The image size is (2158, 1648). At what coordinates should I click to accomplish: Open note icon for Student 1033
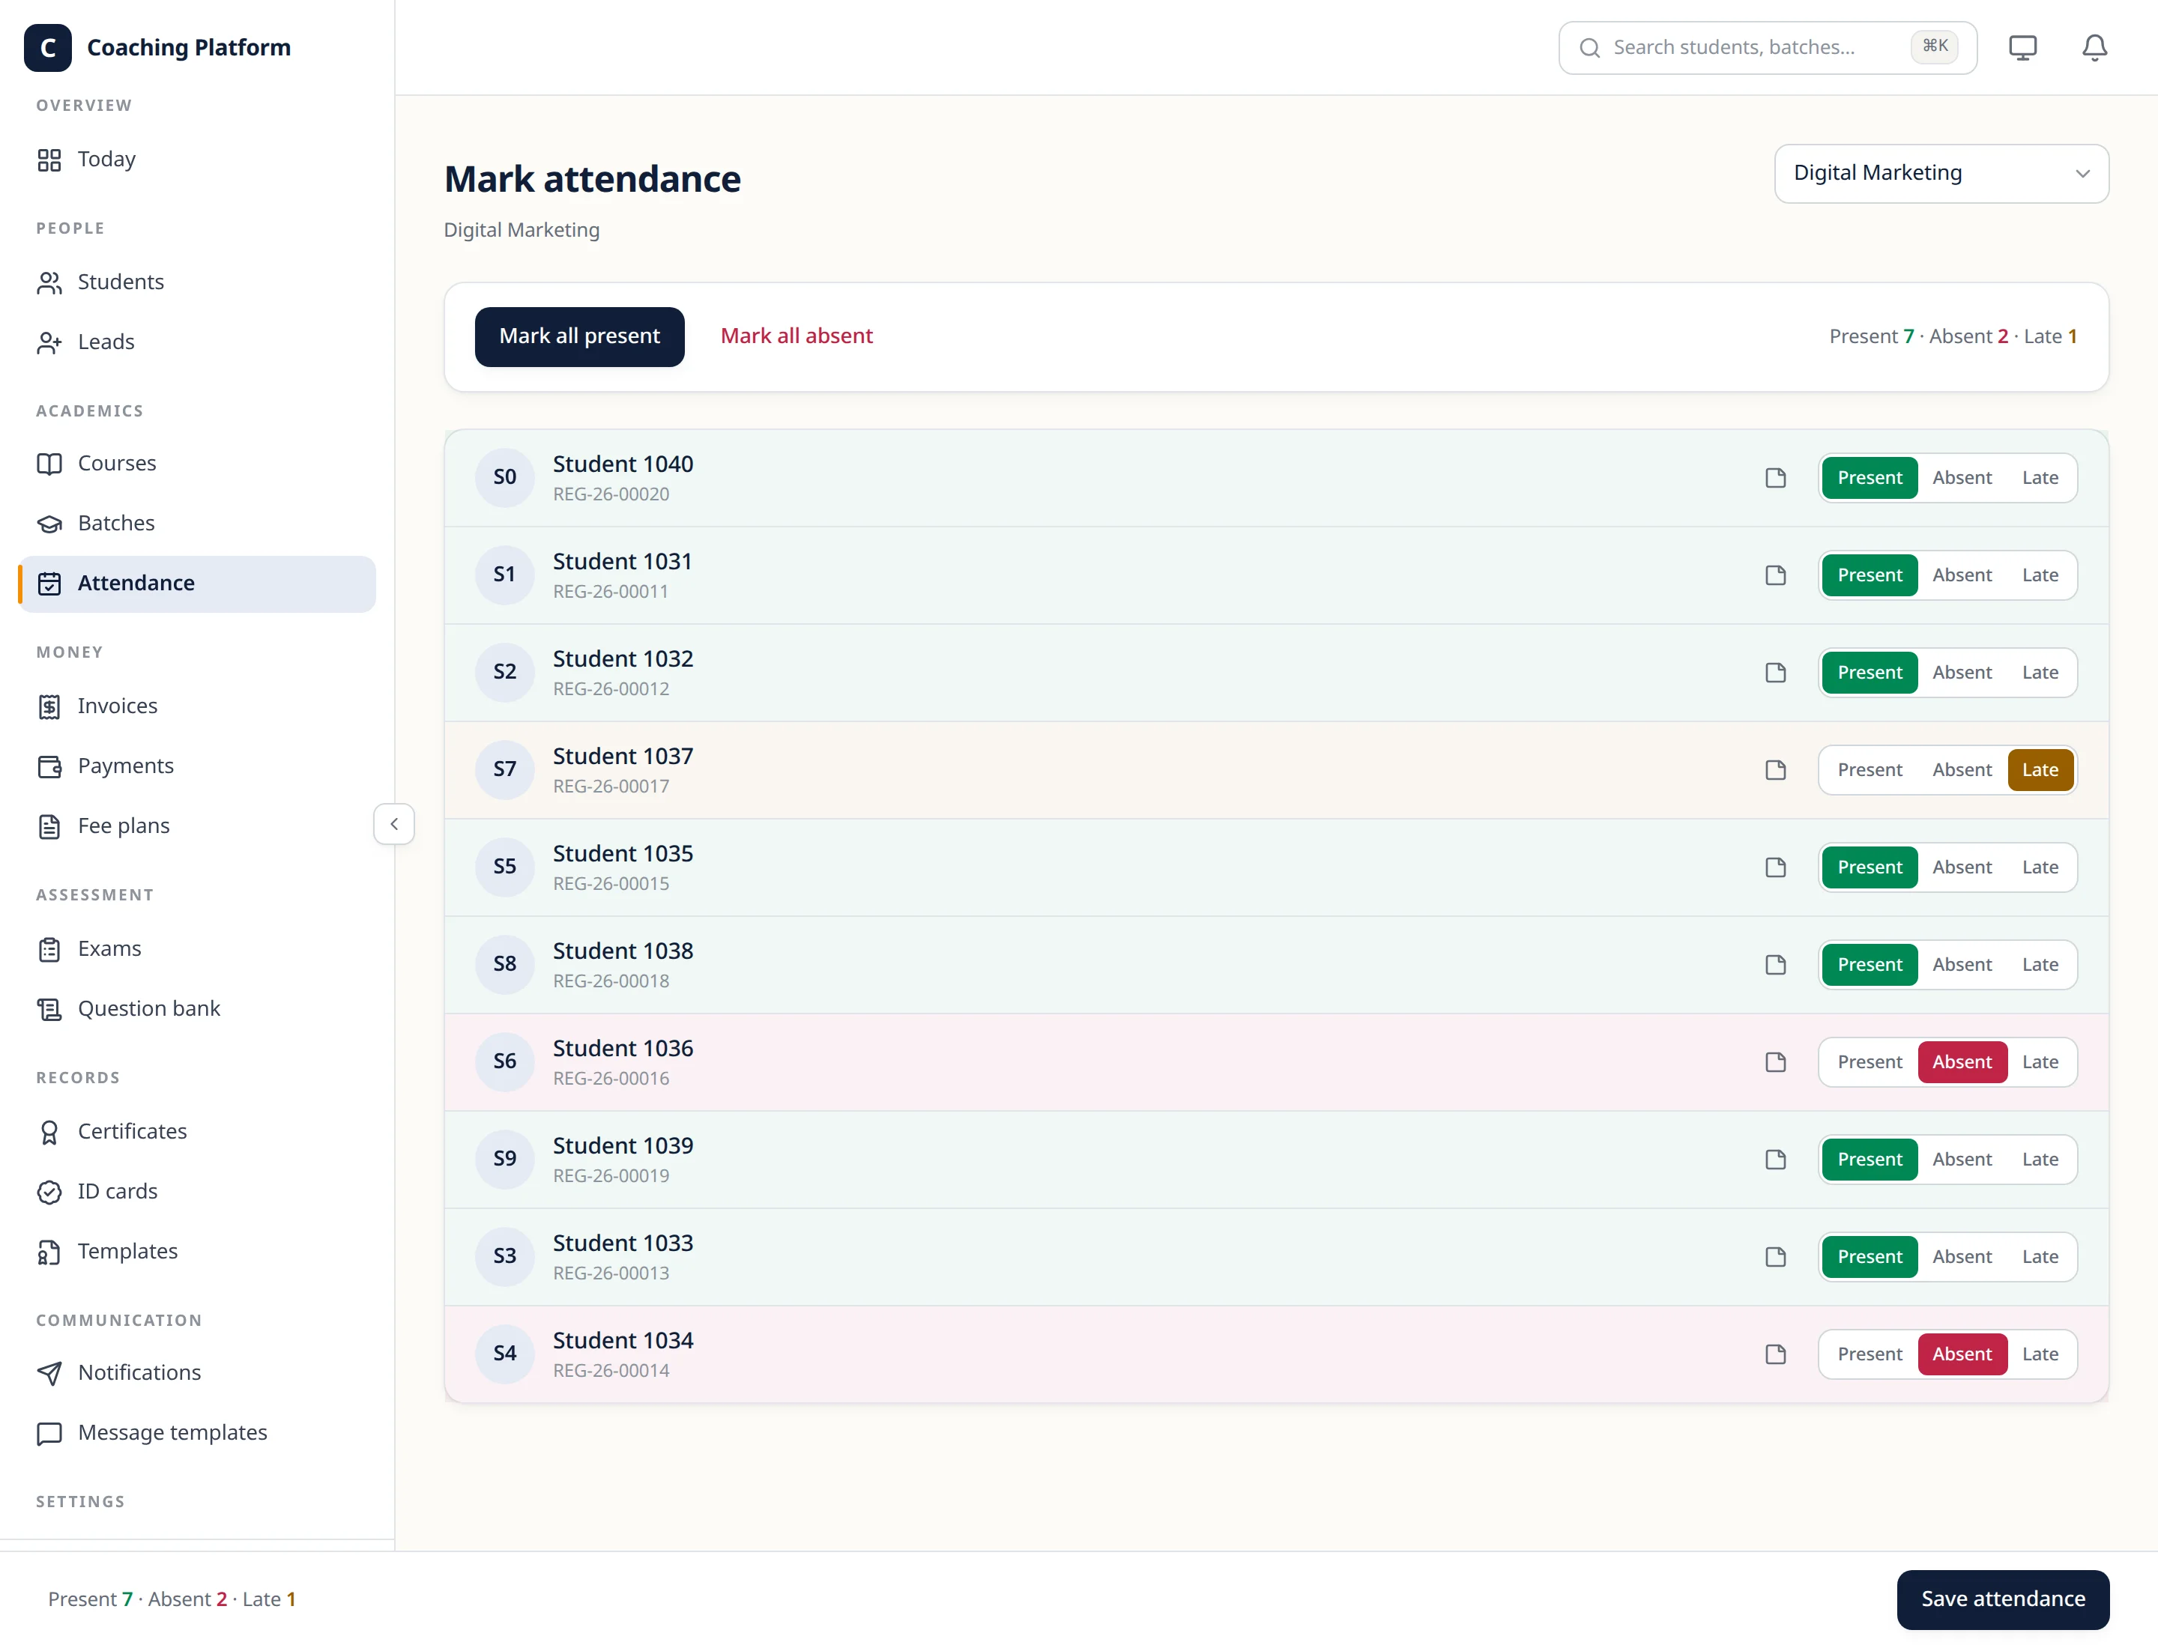1775,1257
